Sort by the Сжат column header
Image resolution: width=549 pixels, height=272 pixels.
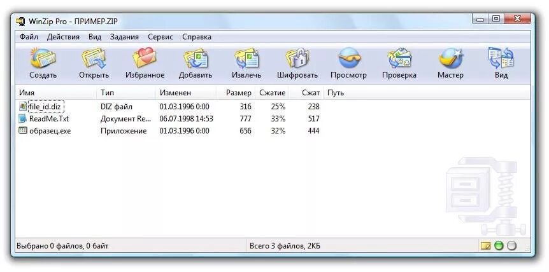tap(306, 93)
